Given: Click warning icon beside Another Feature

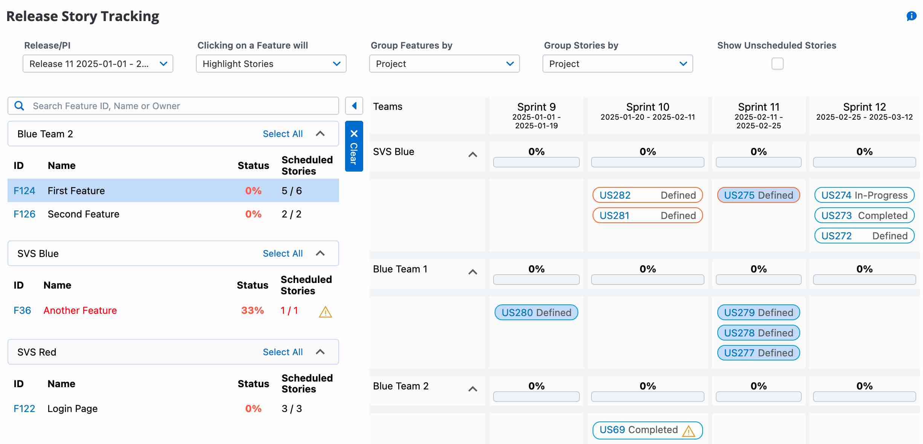Looking at the screenshot, I should coord(325,312).
